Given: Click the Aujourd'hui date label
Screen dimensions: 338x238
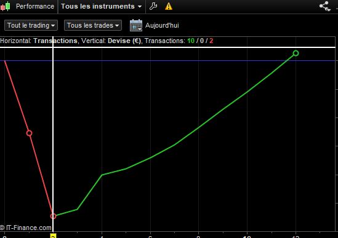Looking at the screenshot, I should click(x=162, y=25).
